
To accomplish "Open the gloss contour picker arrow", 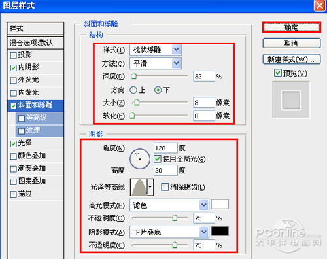I will point(150,187).
